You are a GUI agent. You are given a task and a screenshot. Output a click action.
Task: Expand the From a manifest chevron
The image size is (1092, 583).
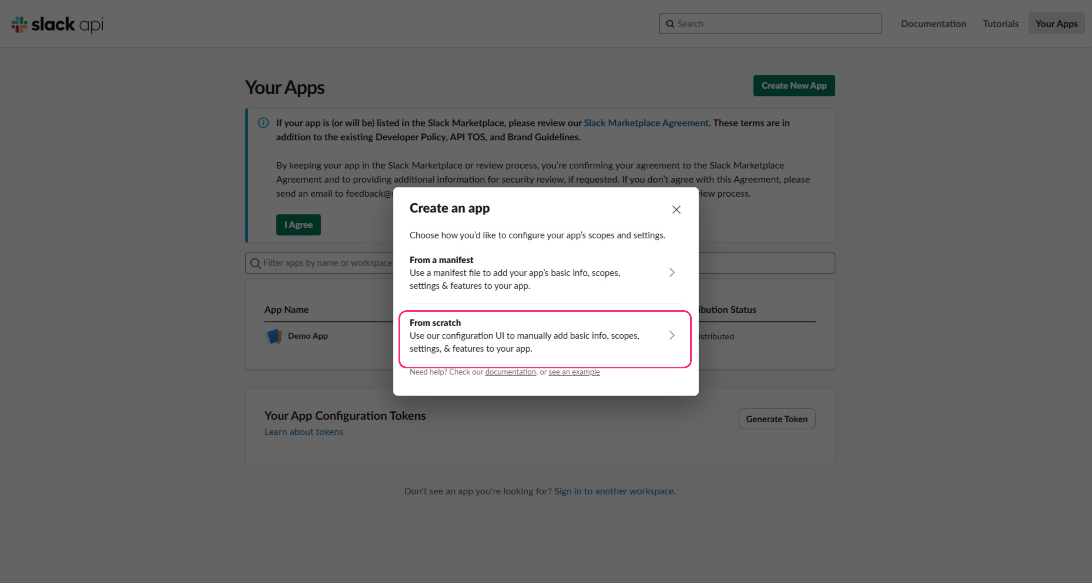pyautogui.click(x=671, y=273)
